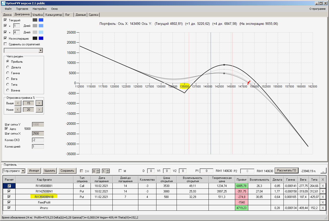Click the Импорт button

pos(34,171)
